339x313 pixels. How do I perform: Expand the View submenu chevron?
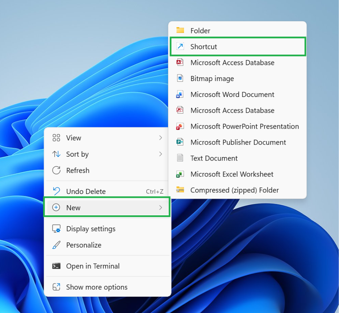pos(160,138)
